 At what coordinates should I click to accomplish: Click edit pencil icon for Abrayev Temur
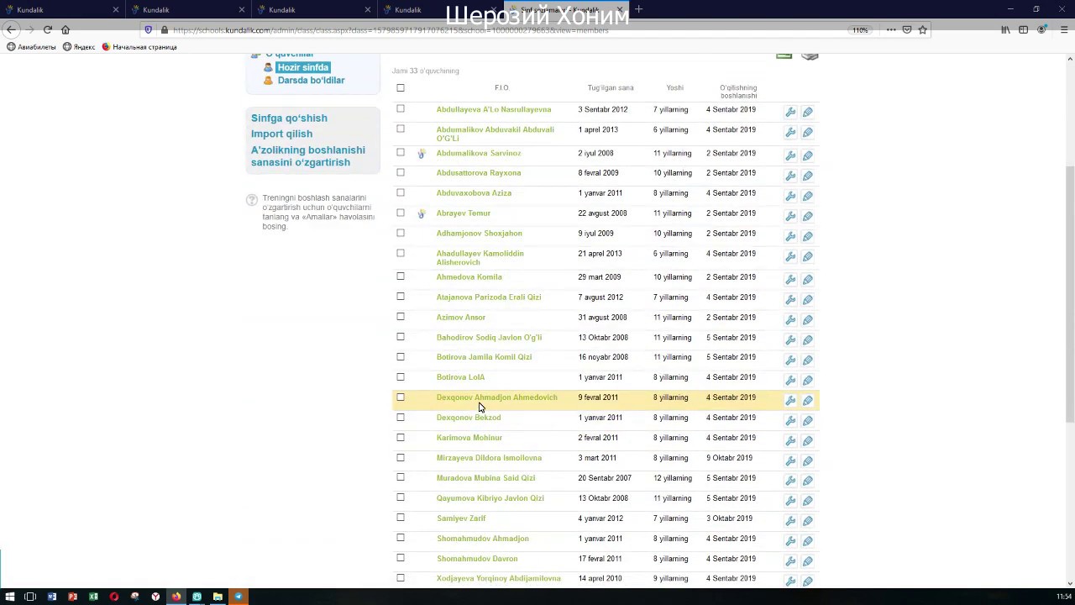tap(807, 216)
